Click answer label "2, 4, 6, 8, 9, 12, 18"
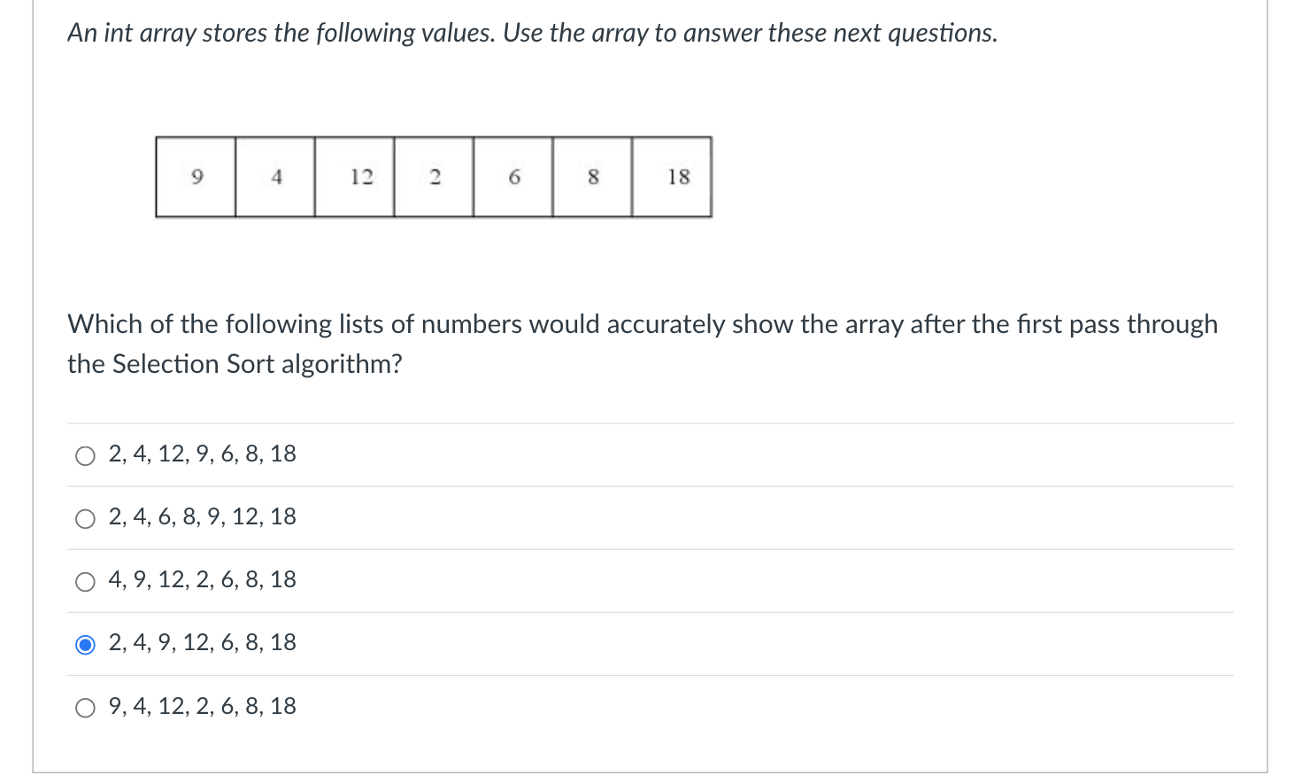Screen dimensions: 1310x783 click(202, 517)
